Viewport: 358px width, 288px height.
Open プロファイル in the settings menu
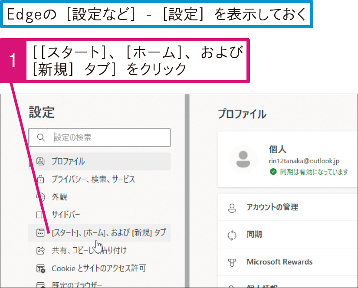pyautogui.click(x=99, y=161)
